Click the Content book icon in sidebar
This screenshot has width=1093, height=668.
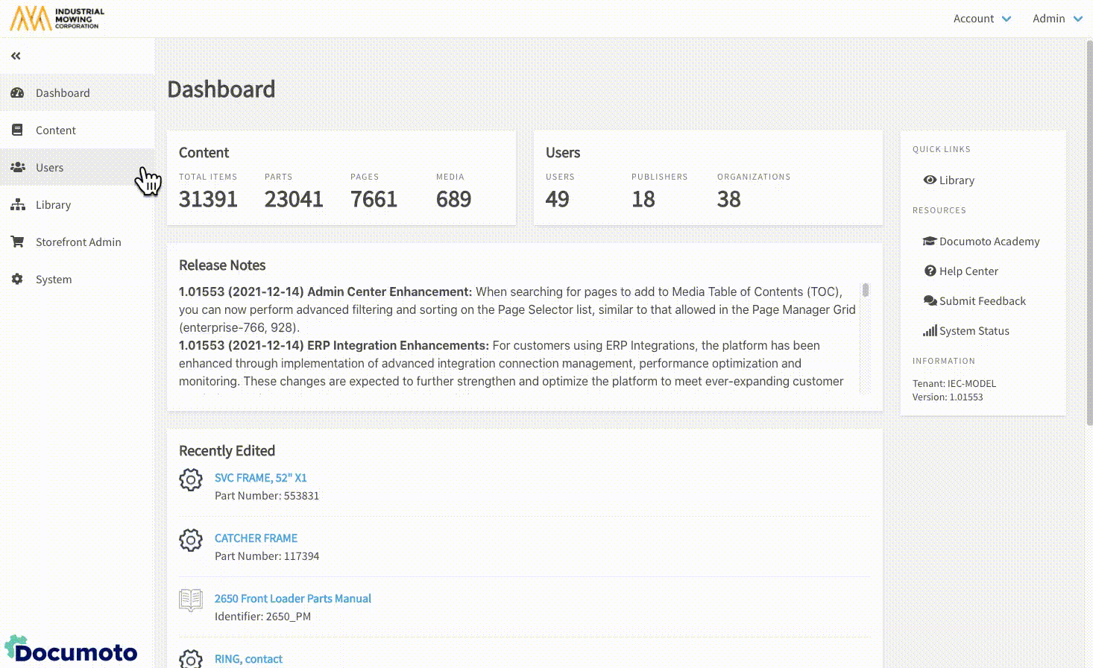click(x=17, y=130)
